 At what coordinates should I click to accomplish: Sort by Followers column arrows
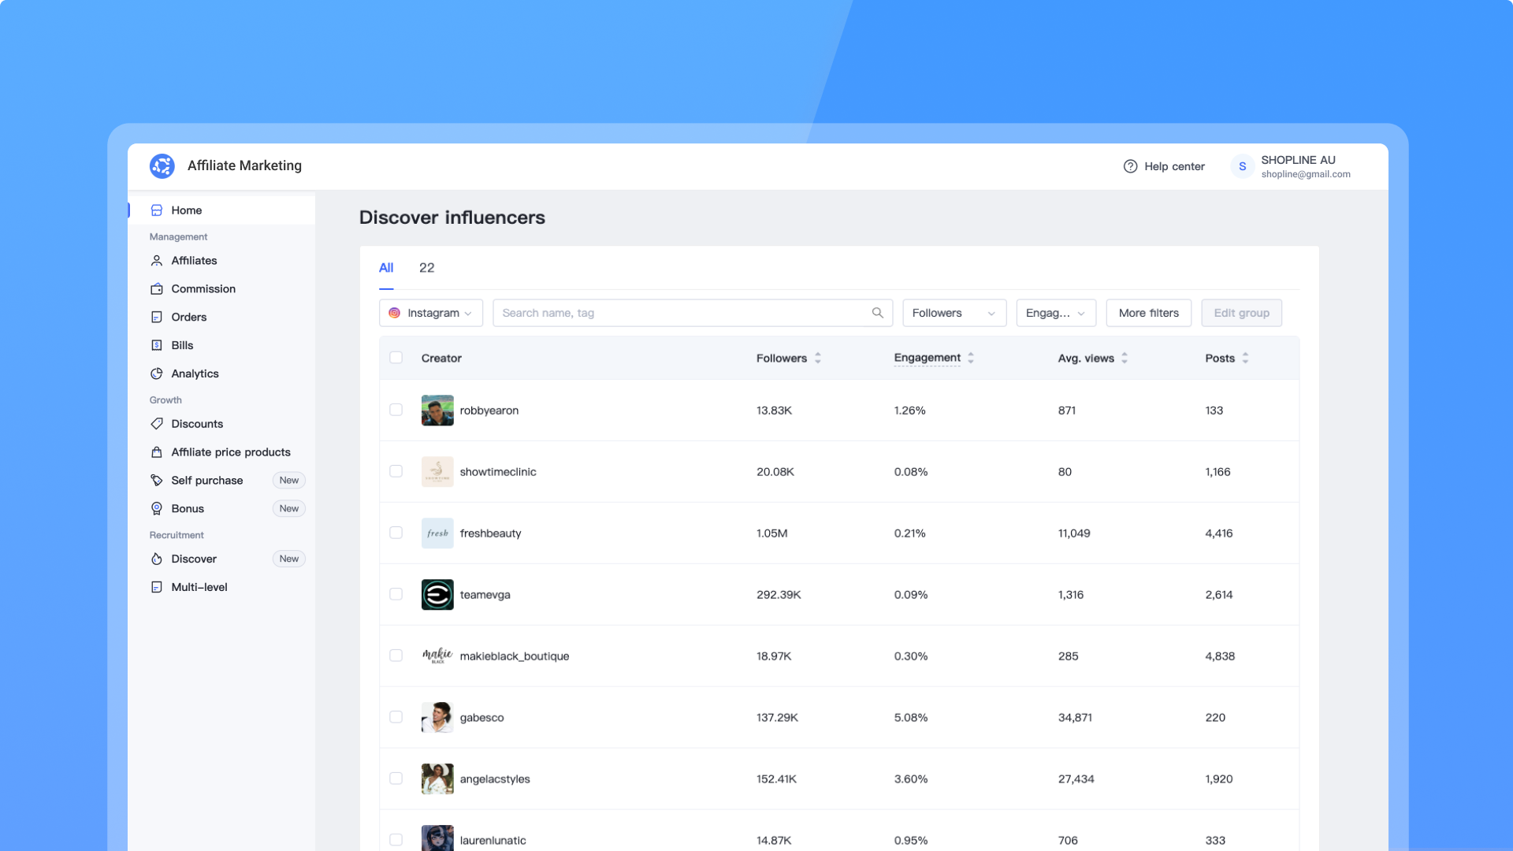coord(818,358)
